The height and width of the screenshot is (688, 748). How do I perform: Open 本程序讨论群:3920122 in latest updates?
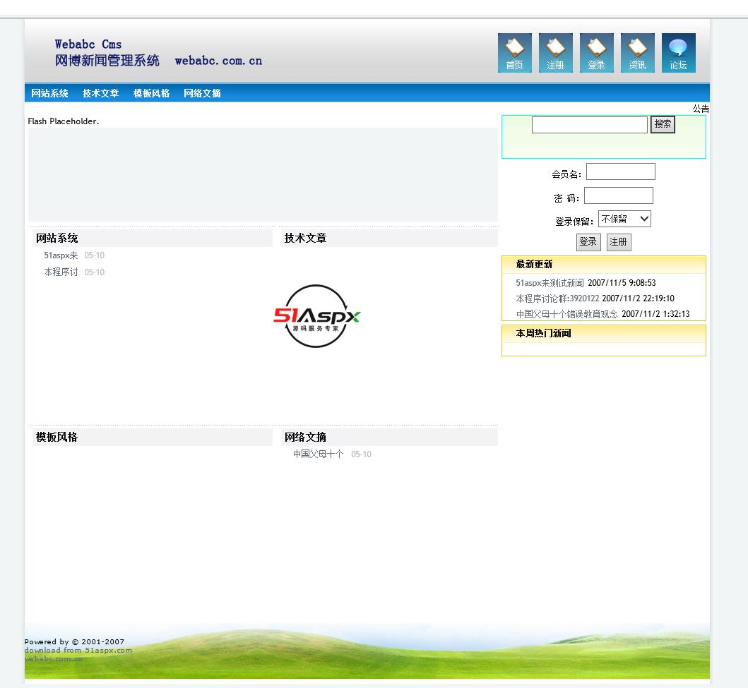[x=557, y=298]
